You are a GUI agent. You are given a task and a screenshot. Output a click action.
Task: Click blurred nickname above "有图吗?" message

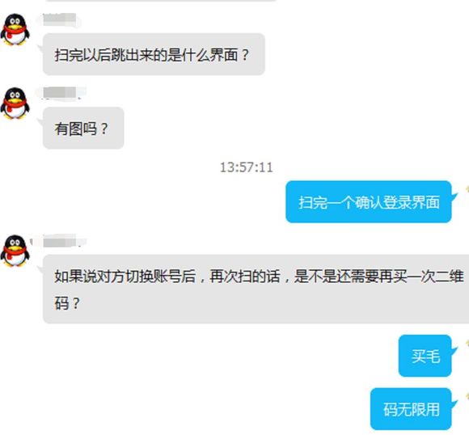61,93
